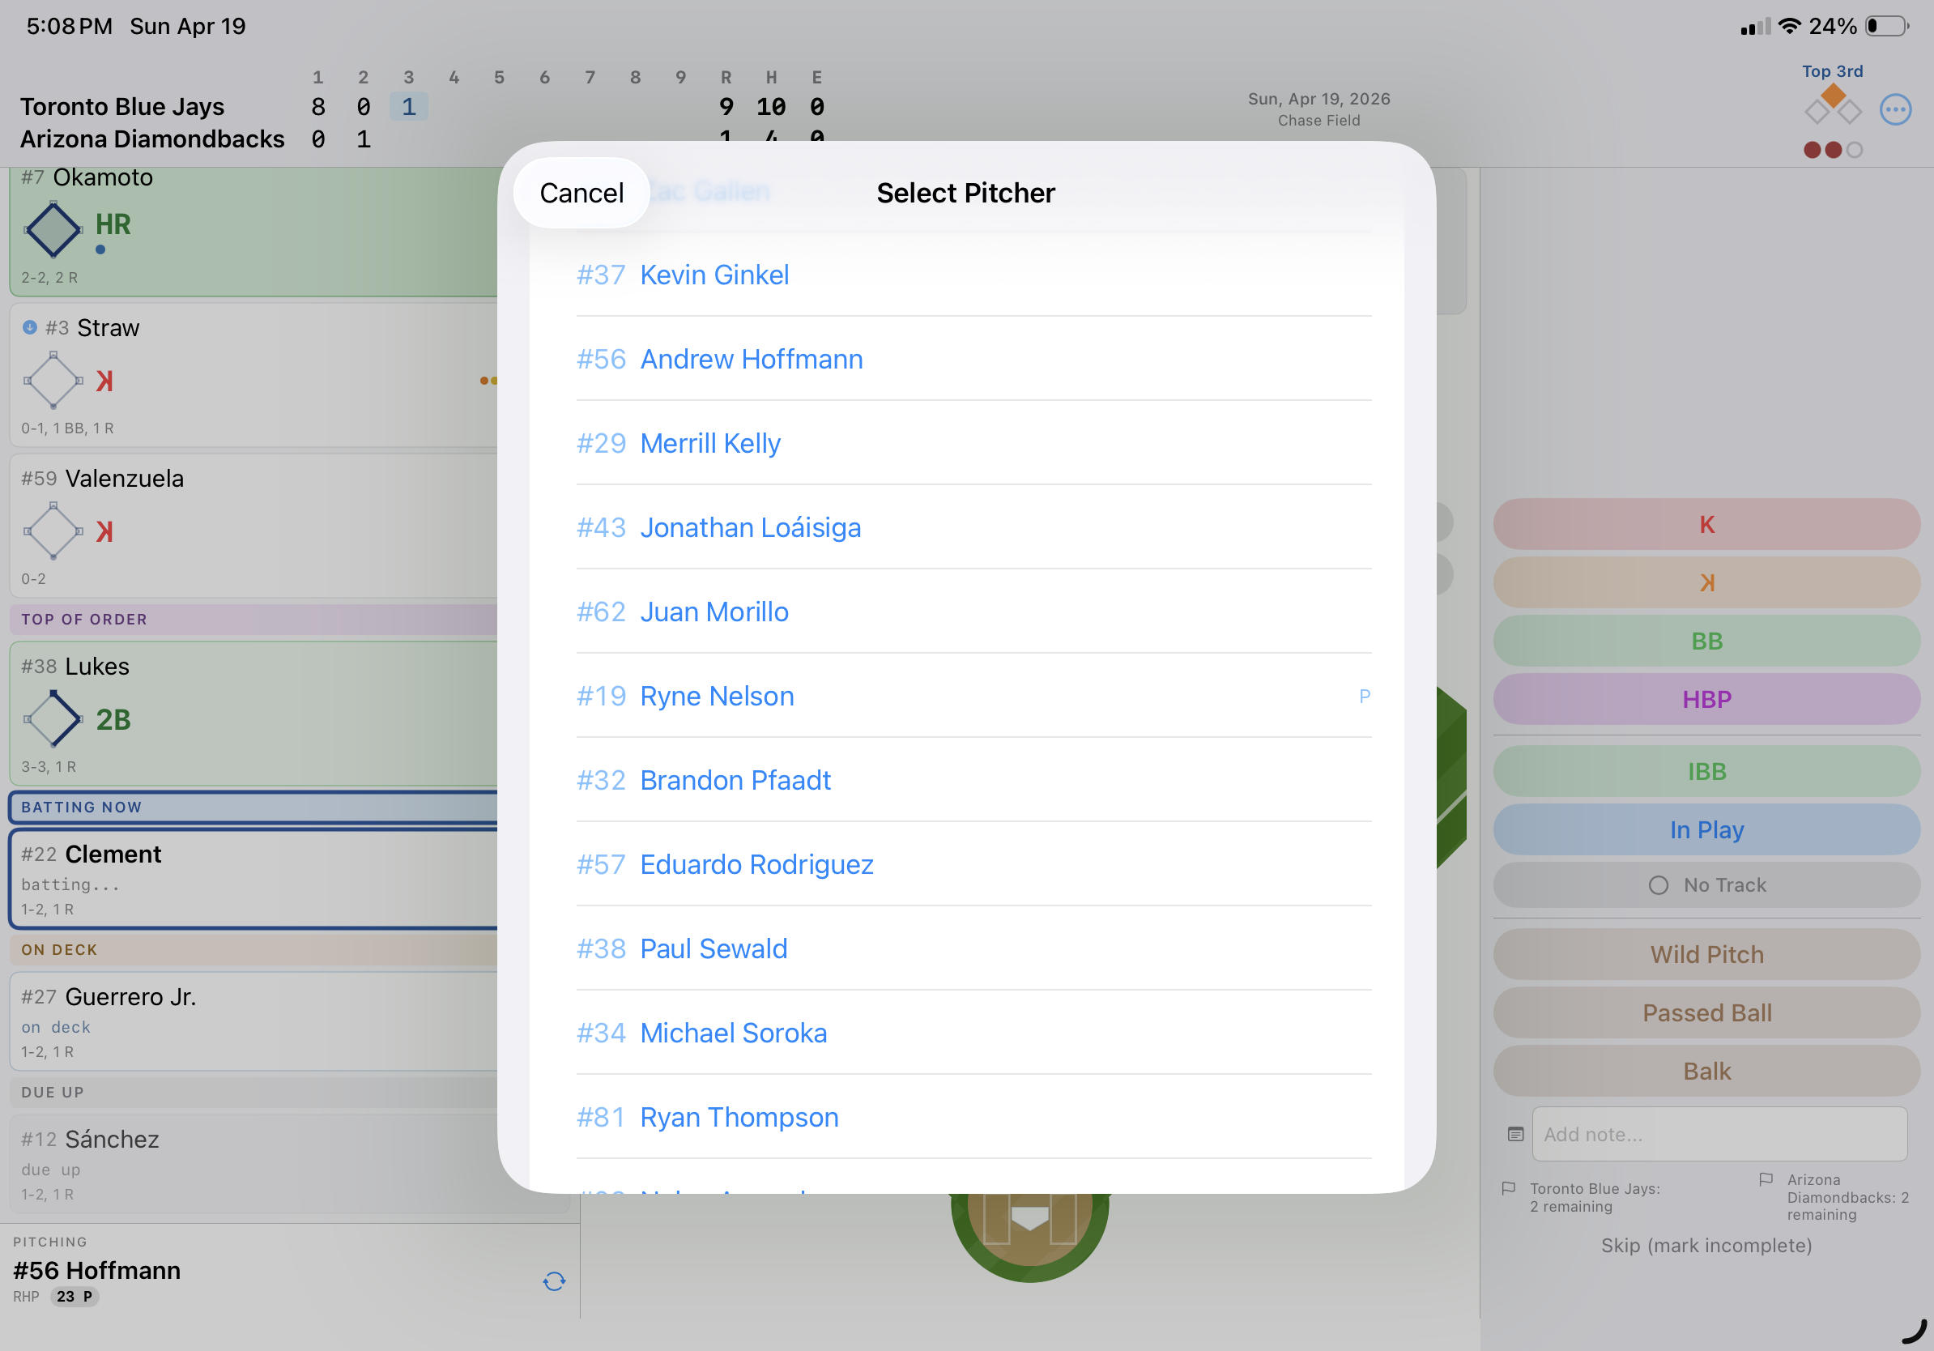Tap the outs indicator dots
1934x1351 pixels.
[x=1832, y=150]
